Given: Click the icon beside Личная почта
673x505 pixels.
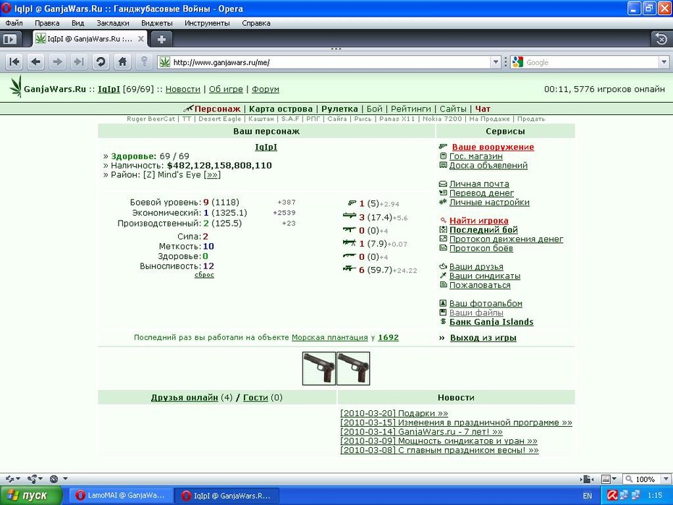Looking at the screenshot, I should tap(443, 184).
